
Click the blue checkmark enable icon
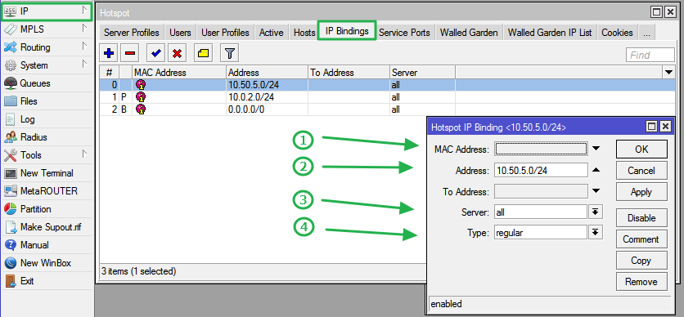click(x=155, y=54)
